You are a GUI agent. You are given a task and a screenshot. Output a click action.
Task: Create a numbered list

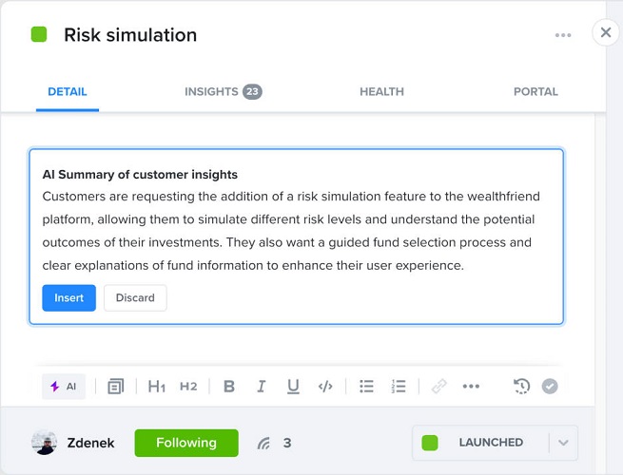tap(399, 387)
